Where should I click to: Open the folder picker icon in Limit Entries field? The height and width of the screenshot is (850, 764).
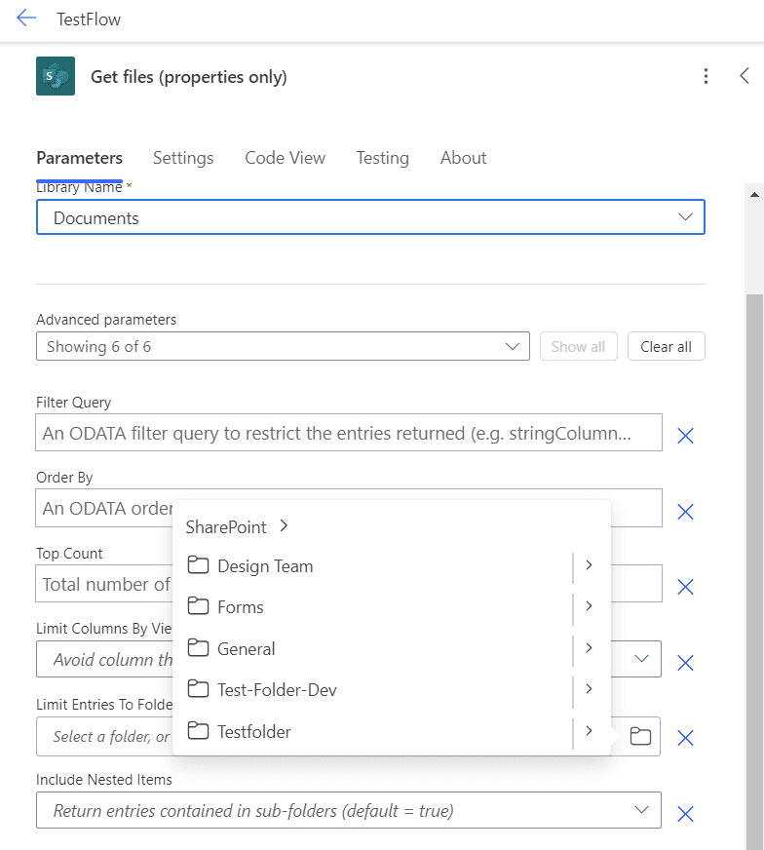coord(640,736)
